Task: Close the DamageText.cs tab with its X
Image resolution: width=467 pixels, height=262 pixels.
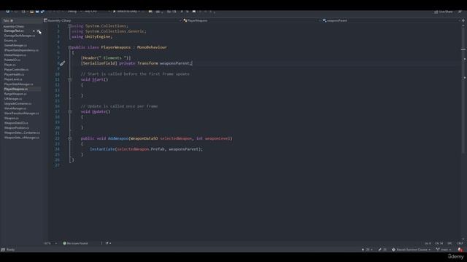Action: 38,31
